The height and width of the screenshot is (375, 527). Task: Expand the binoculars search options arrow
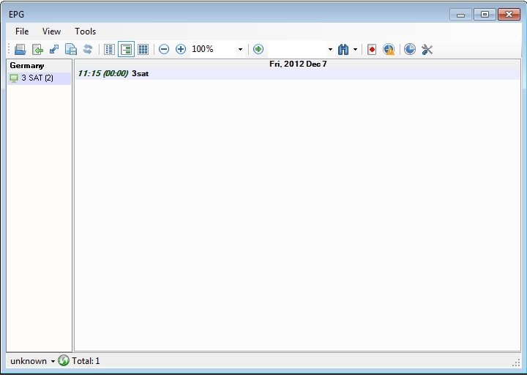[355, 50]
